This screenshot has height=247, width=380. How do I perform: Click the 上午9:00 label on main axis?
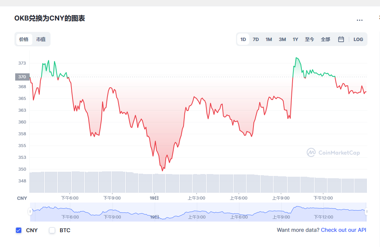pos(281,198)
